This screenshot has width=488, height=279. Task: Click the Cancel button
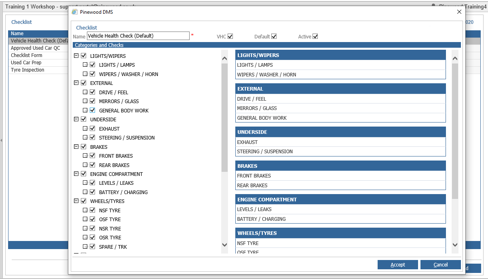pyautogui.click(x=441, y=264)
